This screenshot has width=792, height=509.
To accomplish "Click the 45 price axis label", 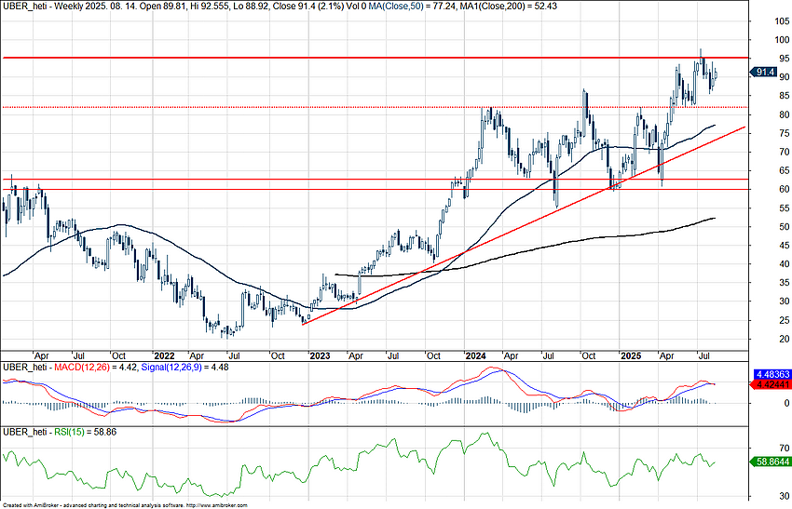I will [x=784, y=246].
